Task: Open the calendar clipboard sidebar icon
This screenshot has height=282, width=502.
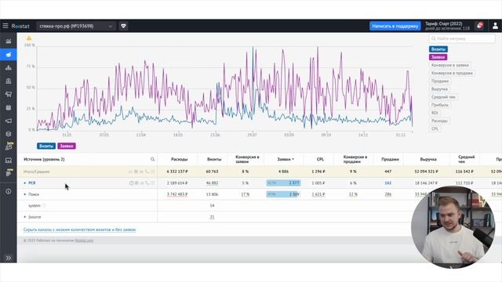Action: (9, 108)
